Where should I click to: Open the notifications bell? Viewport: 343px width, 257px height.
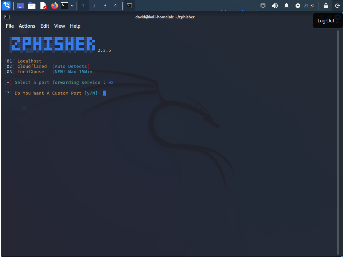click(287, 5)
